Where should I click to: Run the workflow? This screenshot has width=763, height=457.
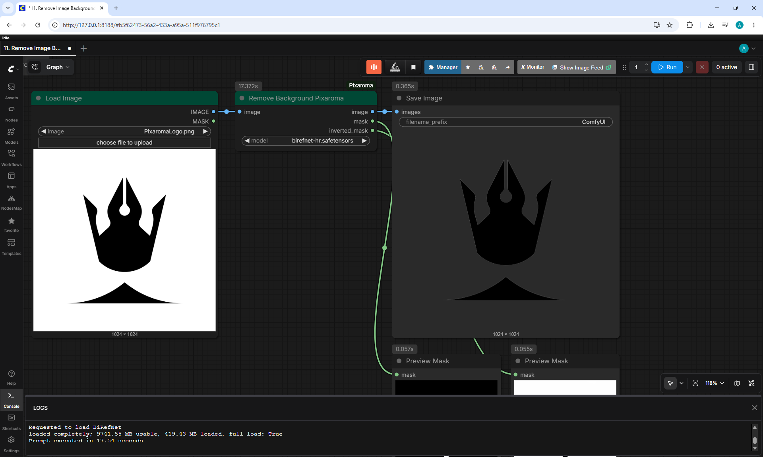667,67
